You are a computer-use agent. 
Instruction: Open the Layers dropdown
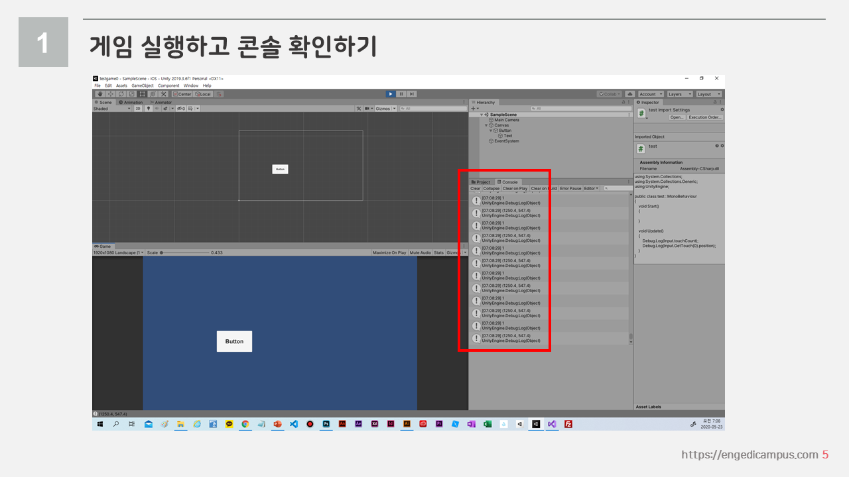tap(679, 94)
